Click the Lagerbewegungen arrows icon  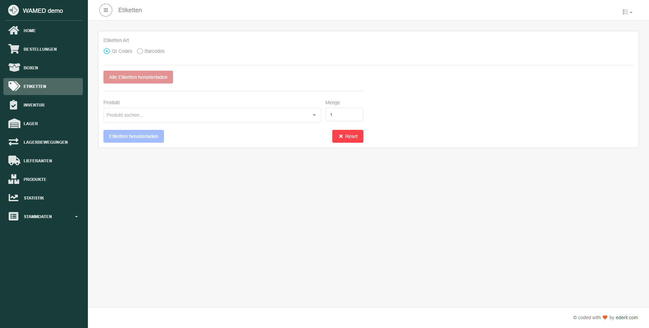(14, 142)
